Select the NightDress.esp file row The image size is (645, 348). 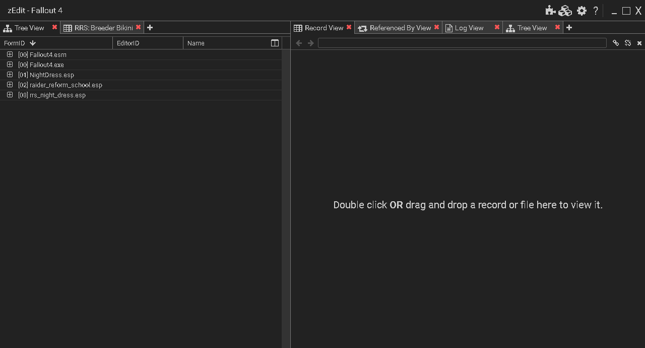point(141,75)
